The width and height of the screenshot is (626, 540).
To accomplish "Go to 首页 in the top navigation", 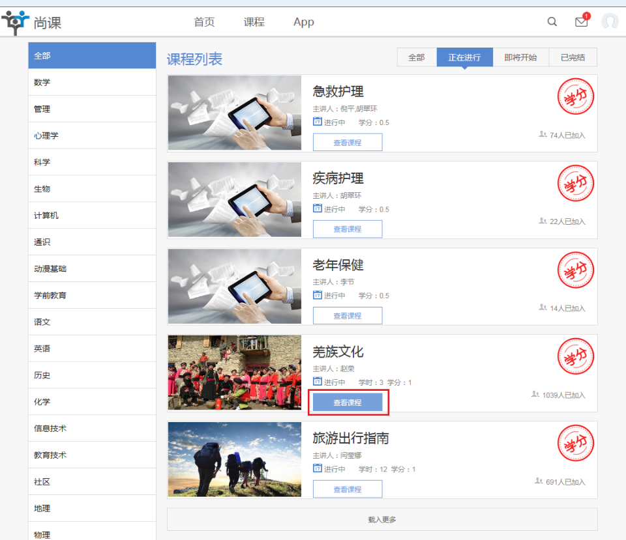I will [x=204, y=21].
